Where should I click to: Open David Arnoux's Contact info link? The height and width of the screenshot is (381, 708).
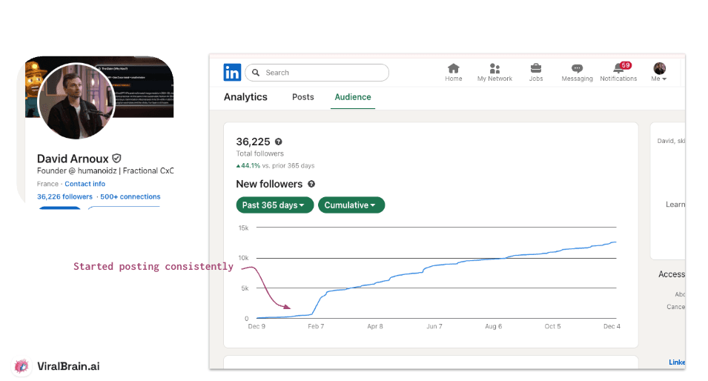tap(85, 184)
